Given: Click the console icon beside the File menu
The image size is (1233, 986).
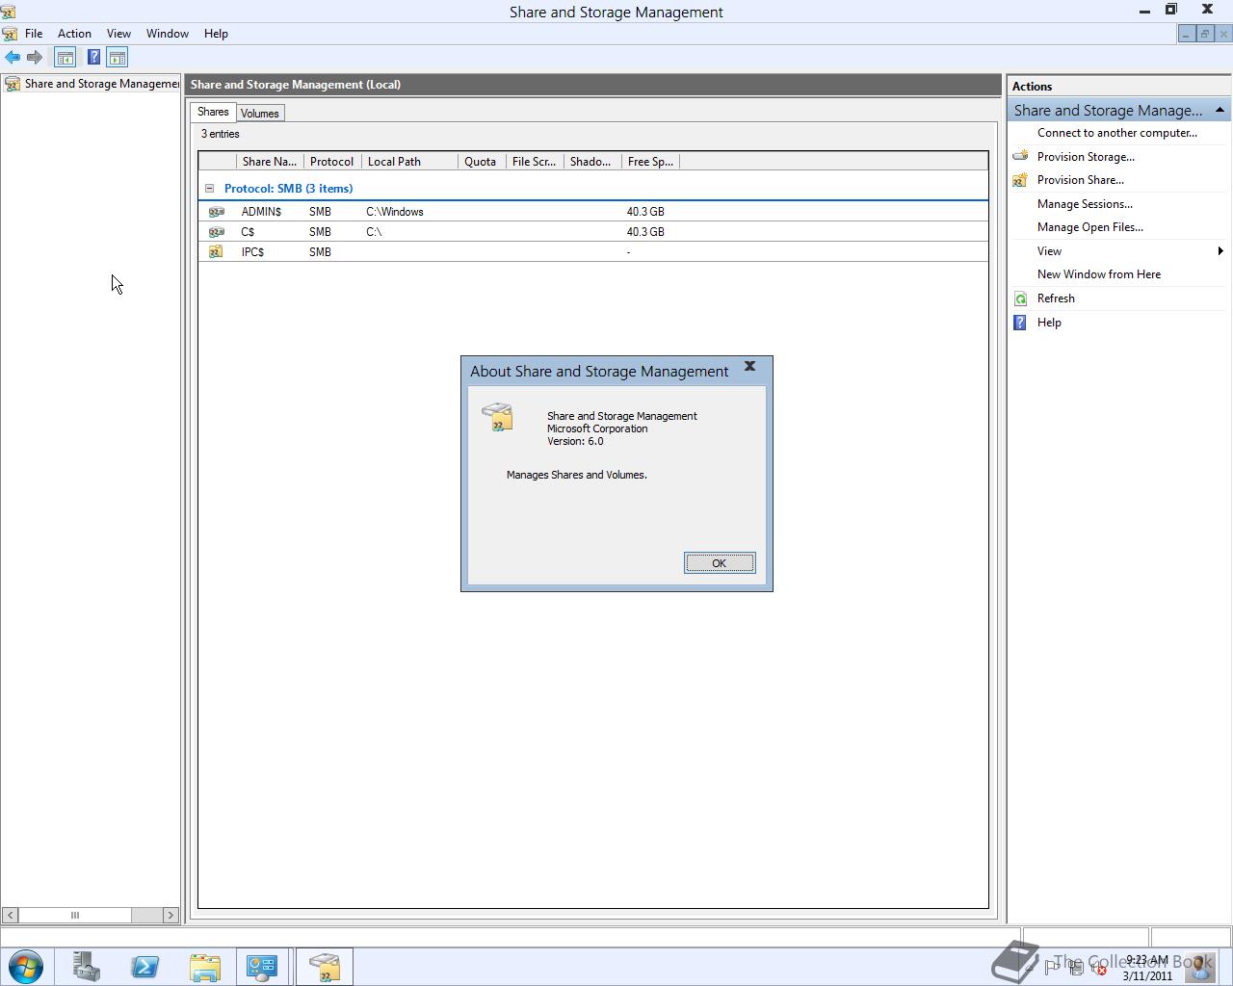Looking at the screenshot, I should [10, 34].
